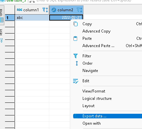Image resolution: width=142 pixels, height=129 pixels.
Task: Click the Order arrows icon in menu
Action: pos(77,63)
